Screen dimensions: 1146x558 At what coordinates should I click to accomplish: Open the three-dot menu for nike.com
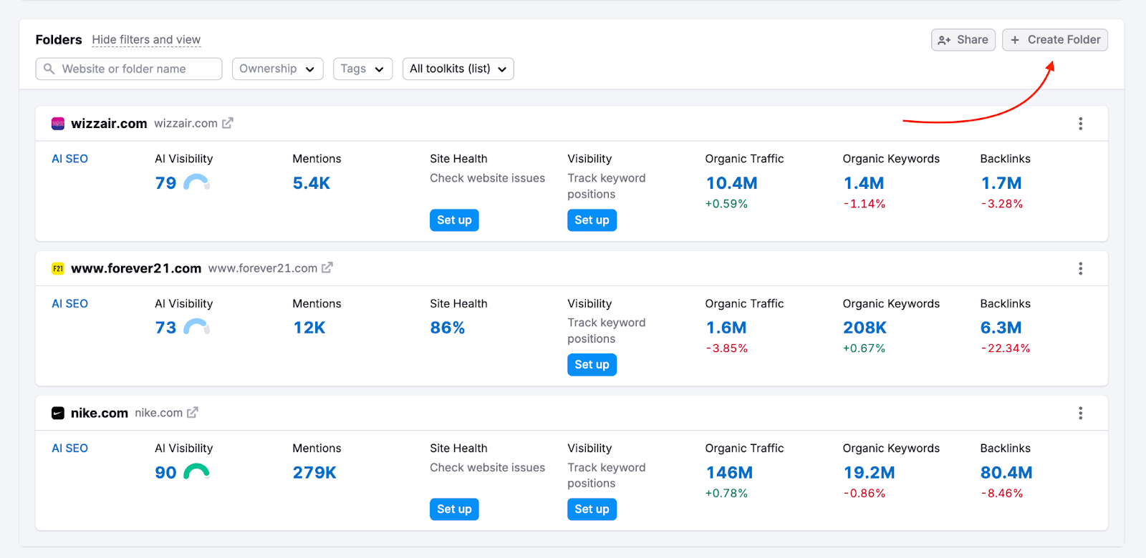(1080, 413)
